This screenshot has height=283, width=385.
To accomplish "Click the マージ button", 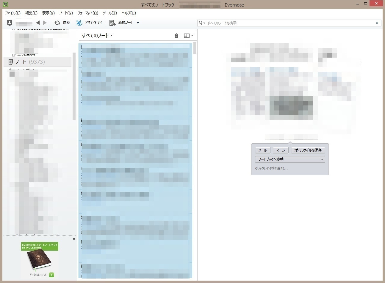I will click(x=281, y=150).
